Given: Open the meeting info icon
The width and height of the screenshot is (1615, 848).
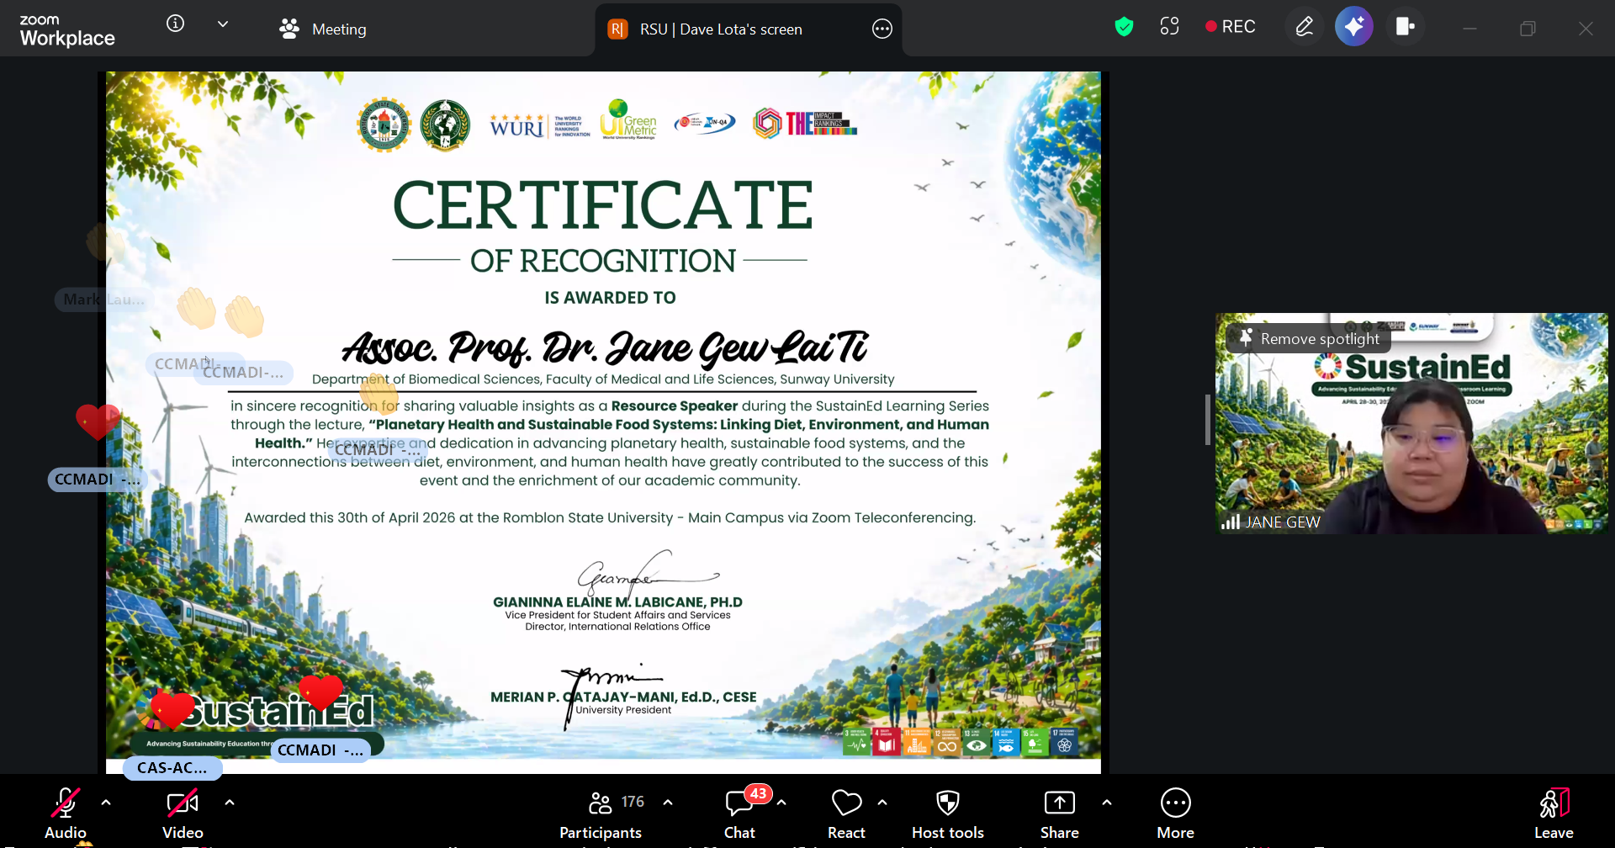Looking at the screenshot, I should click(175, 24).
